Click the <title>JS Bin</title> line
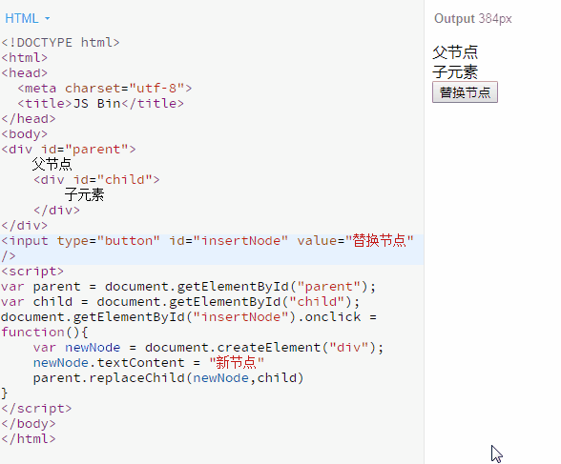 100,104
